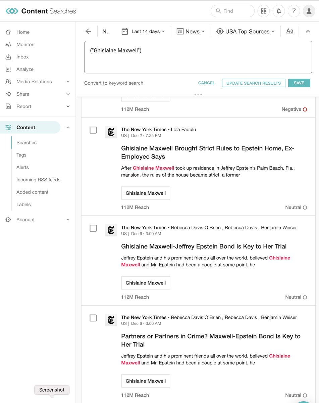
Task: Click the CANCEL button
Action: [x=207, y=83]
